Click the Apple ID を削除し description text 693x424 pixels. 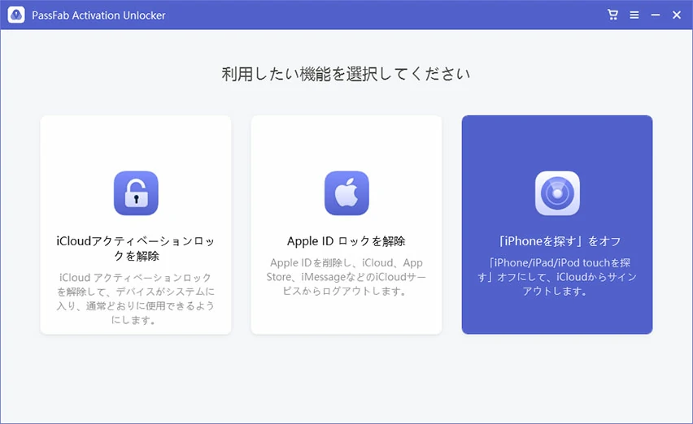point(346,277)
